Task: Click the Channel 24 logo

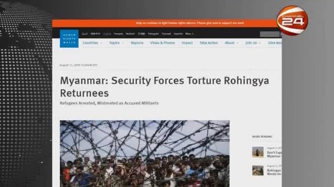Action: coord(293,20)
